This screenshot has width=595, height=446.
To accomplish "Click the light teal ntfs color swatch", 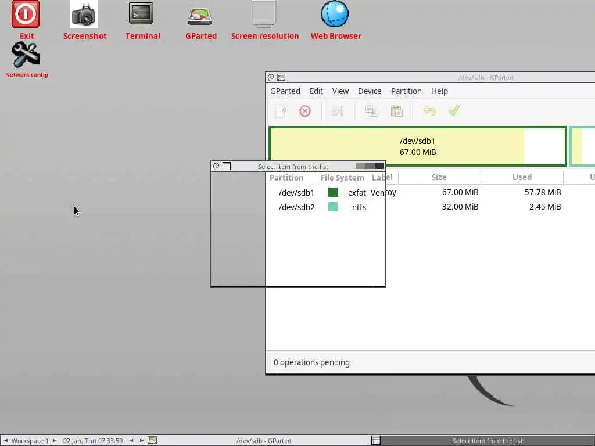I will click(x=333, y=207).
